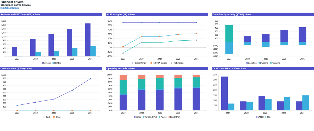Click the 2029 COGS segment in cost mix
This screenshot has width=314, height=131.
160,100
